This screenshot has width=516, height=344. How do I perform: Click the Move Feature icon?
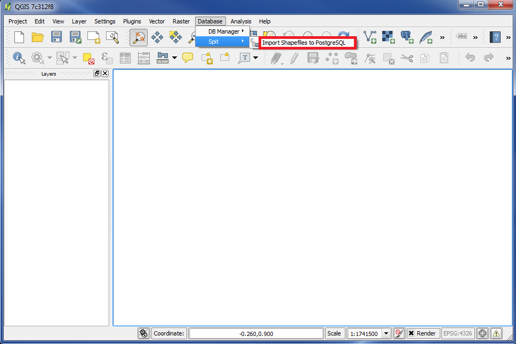tap(351, 58)
